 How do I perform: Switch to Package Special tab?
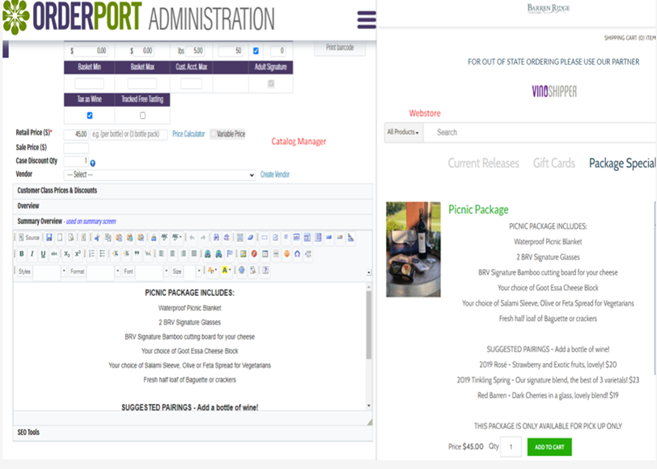(x=622, y=163)
